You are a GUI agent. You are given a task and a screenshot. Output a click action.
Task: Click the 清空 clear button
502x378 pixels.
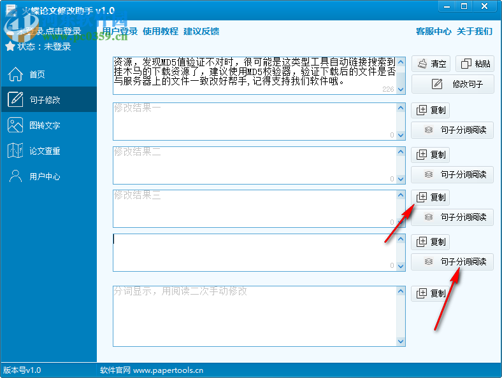431,64
